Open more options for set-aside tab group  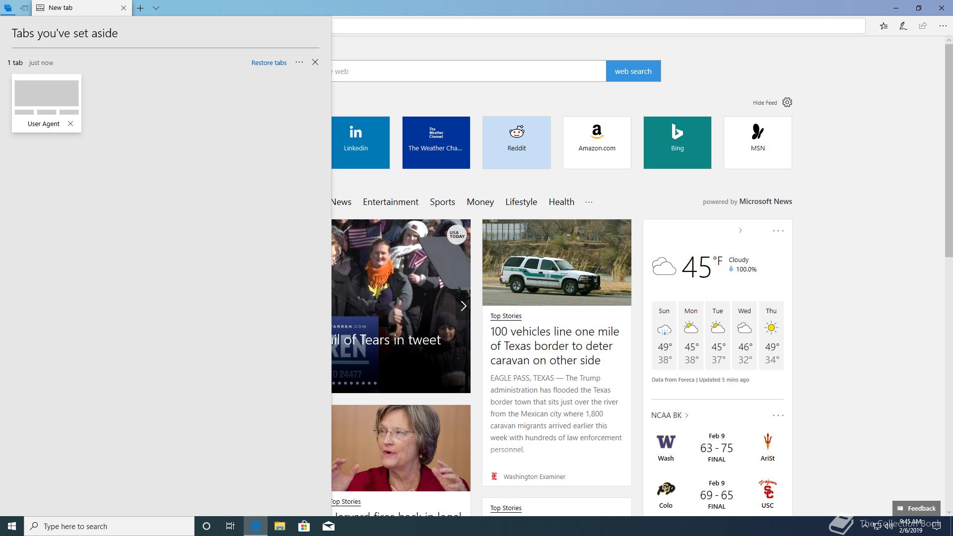299,62
